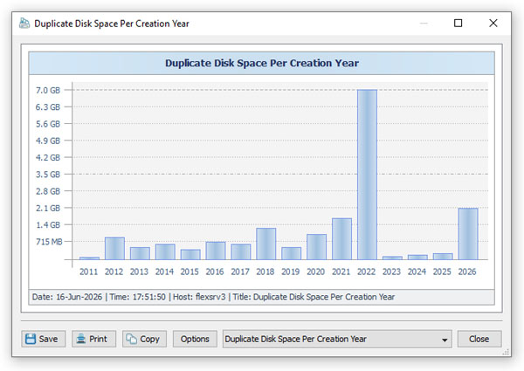Select the 2025 bar in the chart
524x371 pixels.
[443, 257]
